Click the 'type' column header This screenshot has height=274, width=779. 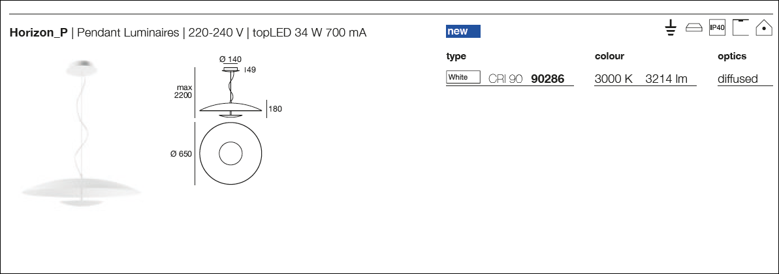[456, 57]
